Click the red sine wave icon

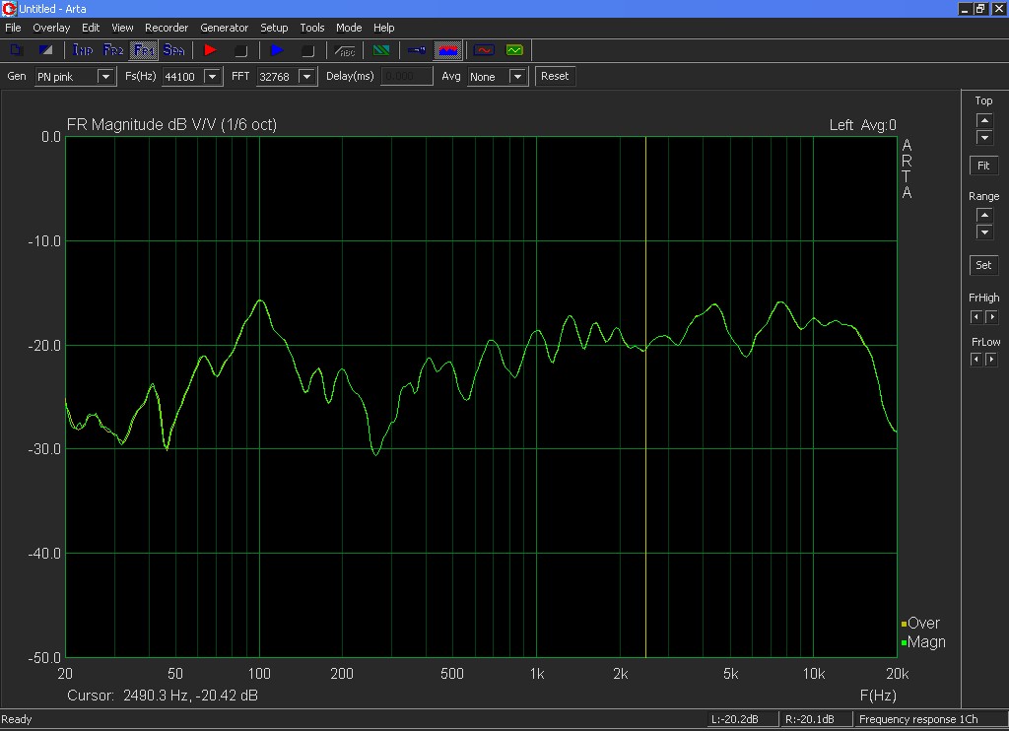484,49
